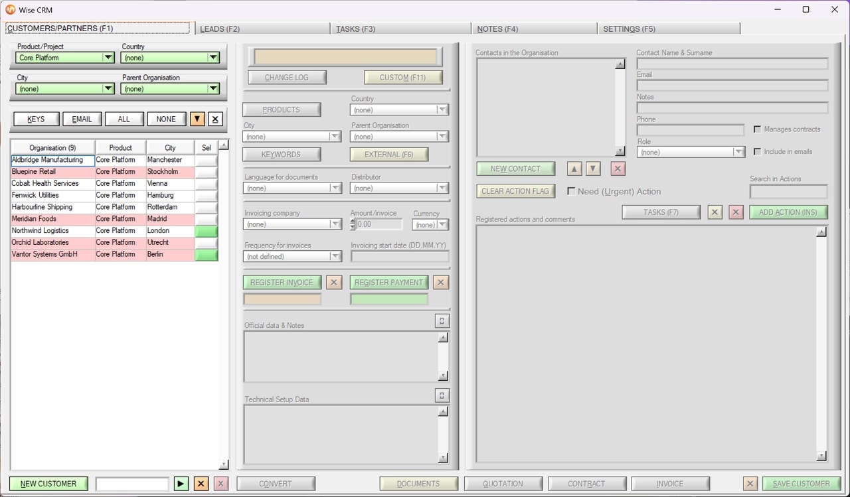Screen dimensions: 850x497
Task: Click the Search in Actions field
Action: (x=789, y=192)
